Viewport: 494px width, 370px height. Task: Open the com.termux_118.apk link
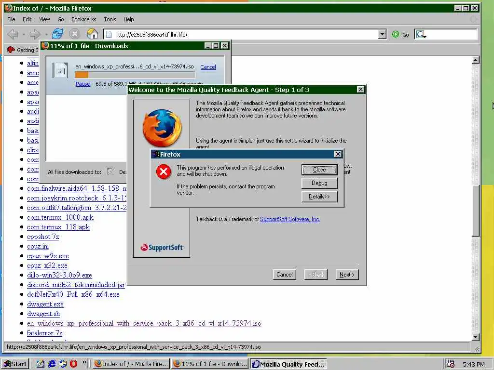tap(58, 227)
